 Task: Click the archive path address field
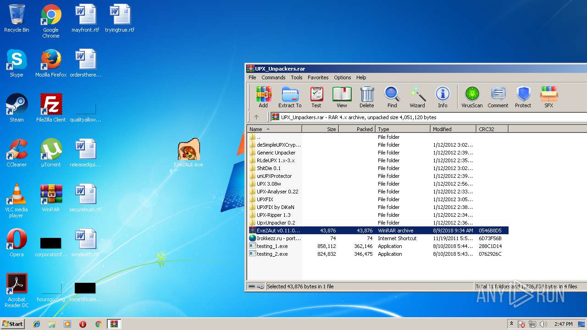[x=428, y=117]
